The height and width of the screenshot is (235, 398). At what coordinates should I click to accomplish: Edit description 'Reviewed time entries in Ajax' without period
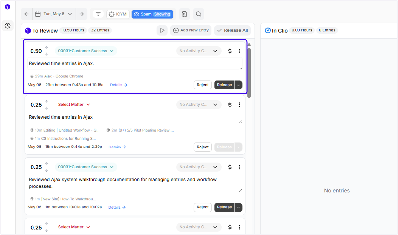coord(135,117)
